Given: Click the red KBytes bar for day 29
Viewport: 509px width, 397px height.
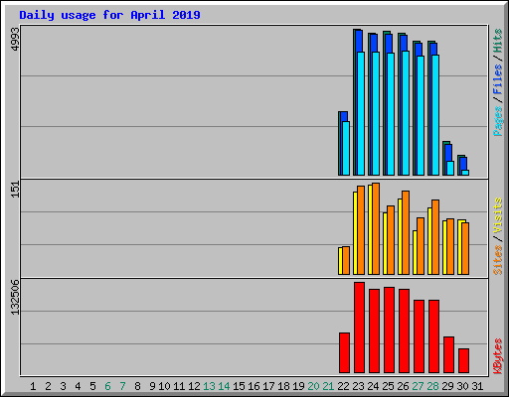Looking at the screenshot, I should [x=448, y=355].
